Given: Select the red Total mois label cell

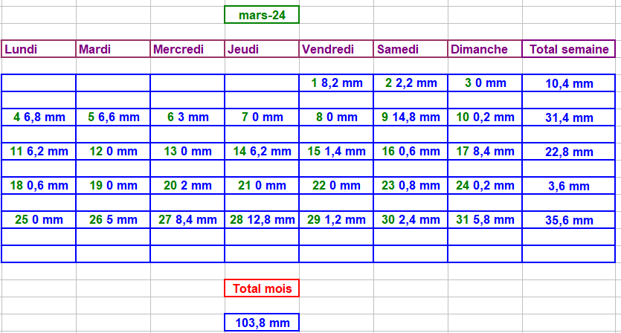Looking at the screenshot, I should point(262,288).
